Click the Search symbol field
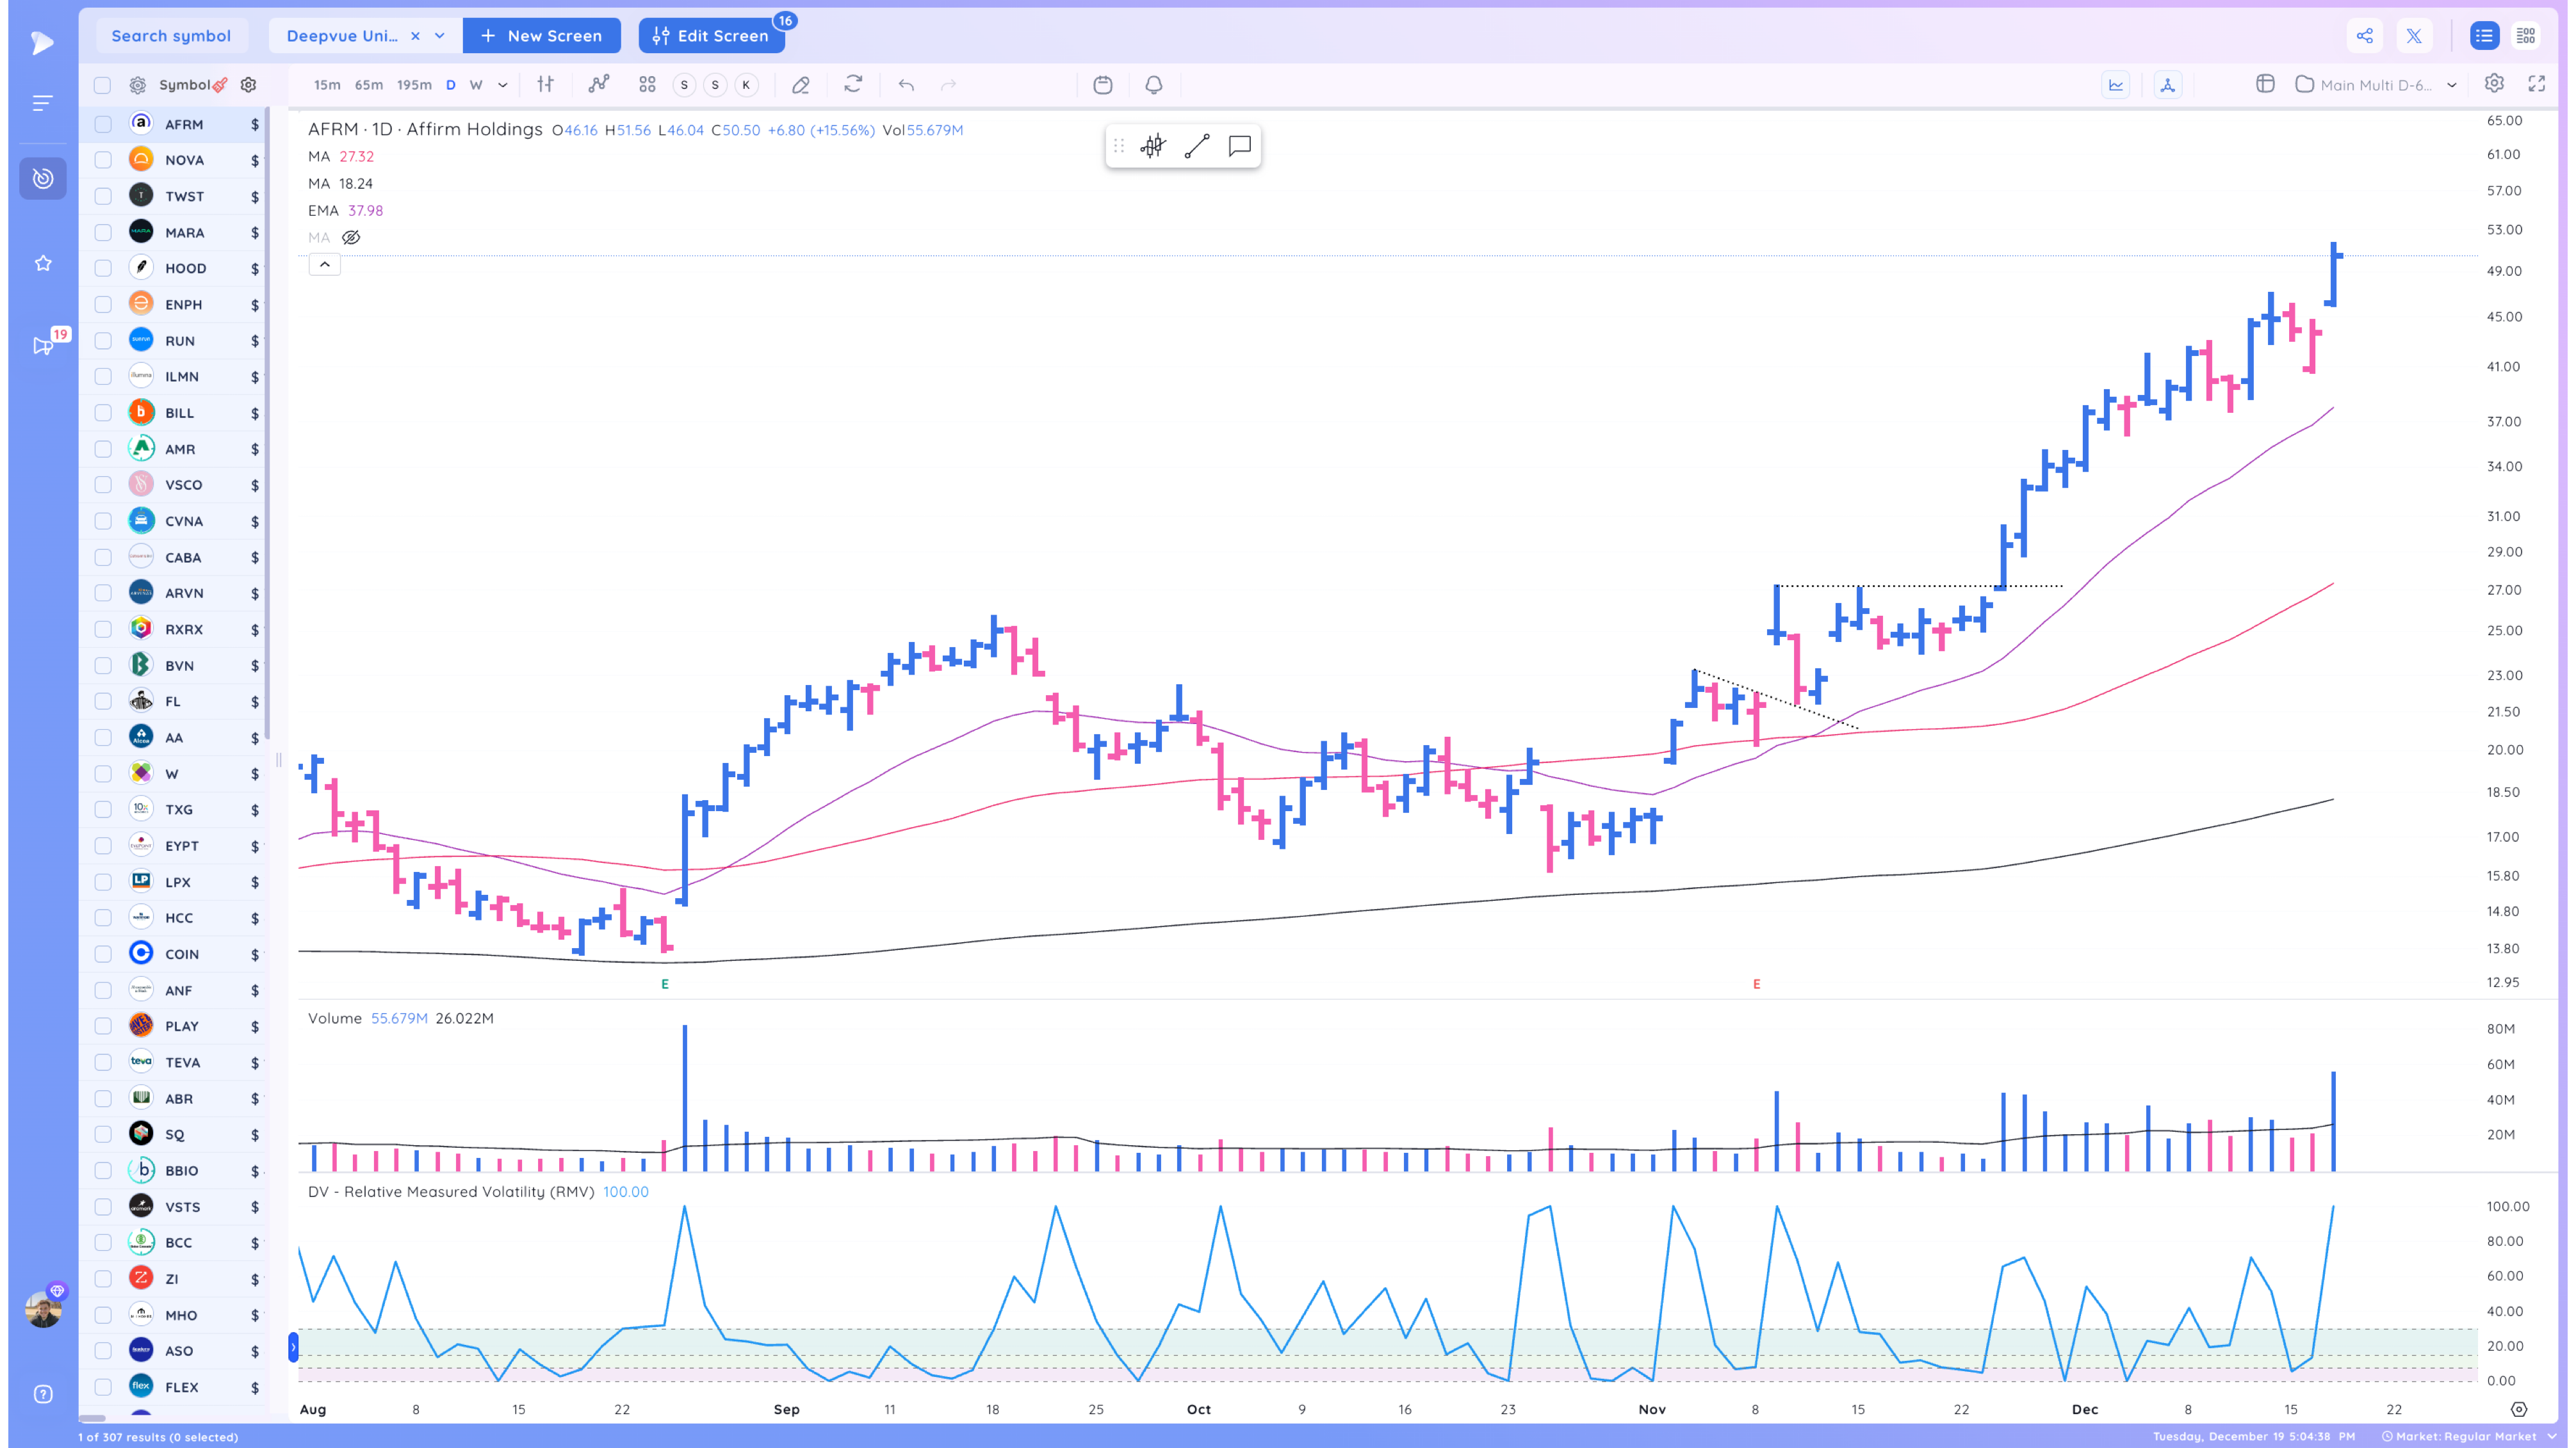 (x=171, y=36)
